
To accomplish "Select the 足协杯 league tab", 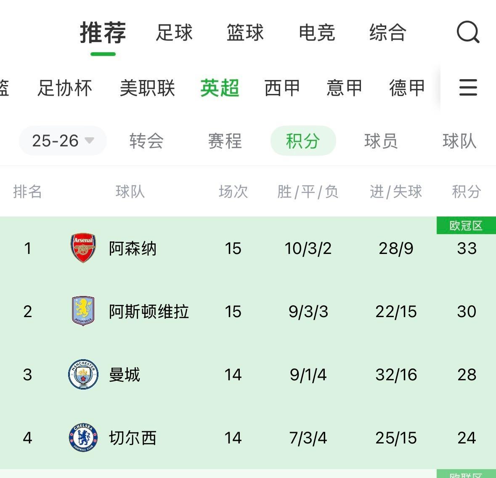I will click(x=65, y=88).
